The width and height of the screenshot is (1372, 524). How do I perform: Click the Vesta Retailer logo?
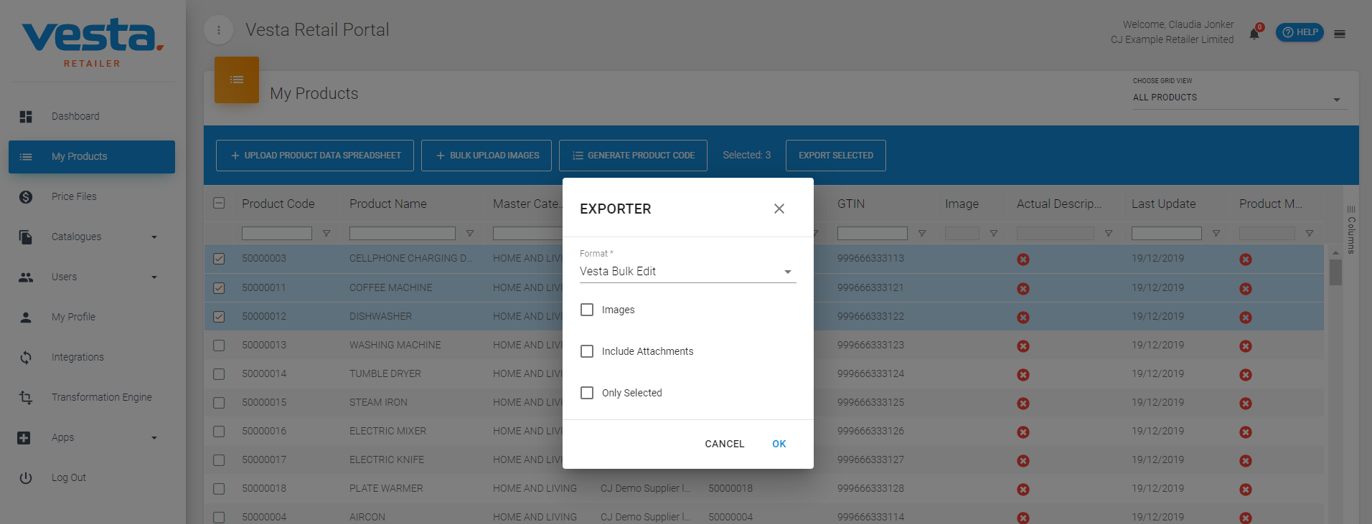point(93,43)
